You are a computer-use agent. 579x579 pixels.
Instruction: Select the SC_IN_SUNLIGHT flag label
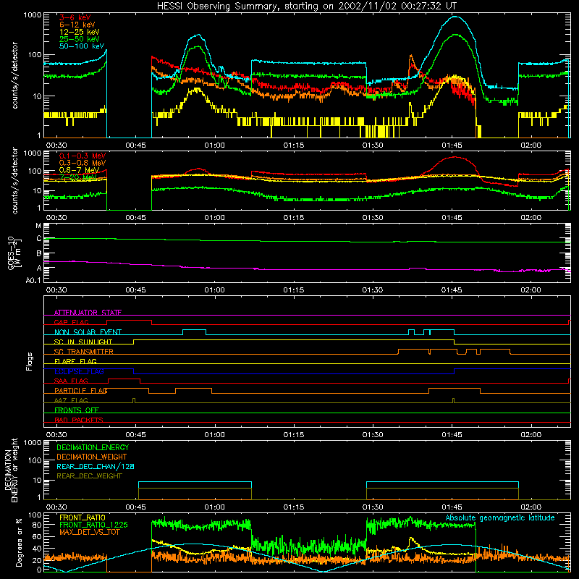coord(83,342)
